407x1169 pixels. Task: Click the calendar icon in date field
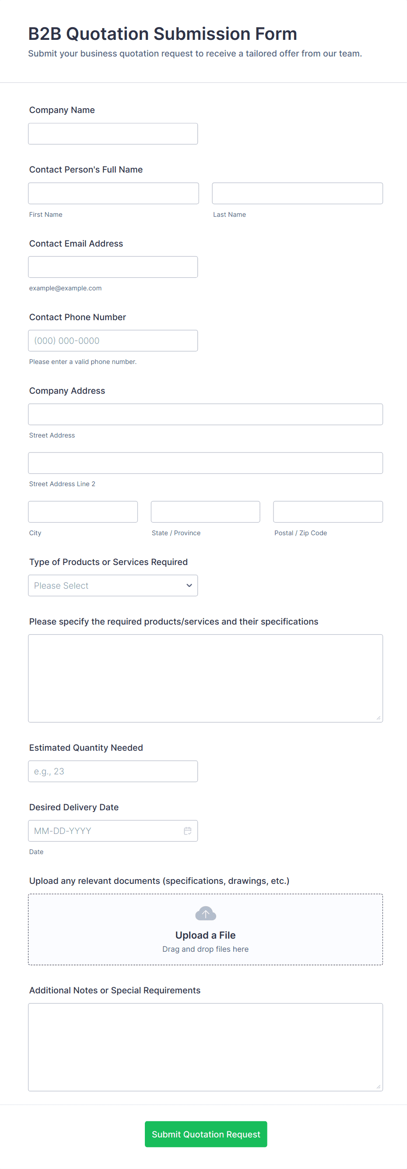point(188,830)
